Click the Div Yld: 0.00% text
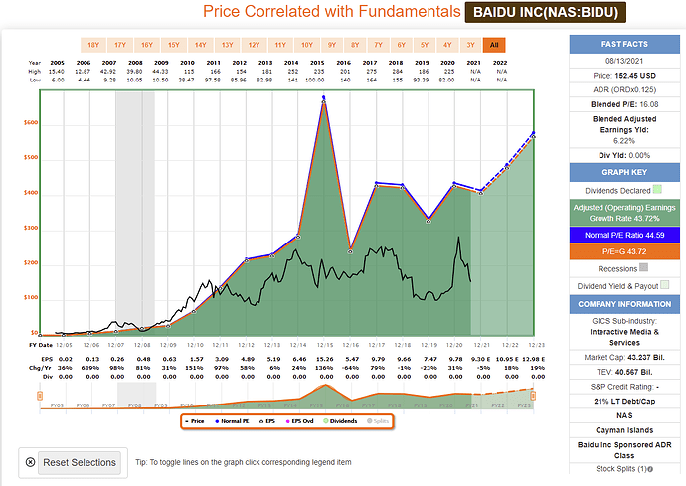The image size is (686, 486). [x=624, y=155]
